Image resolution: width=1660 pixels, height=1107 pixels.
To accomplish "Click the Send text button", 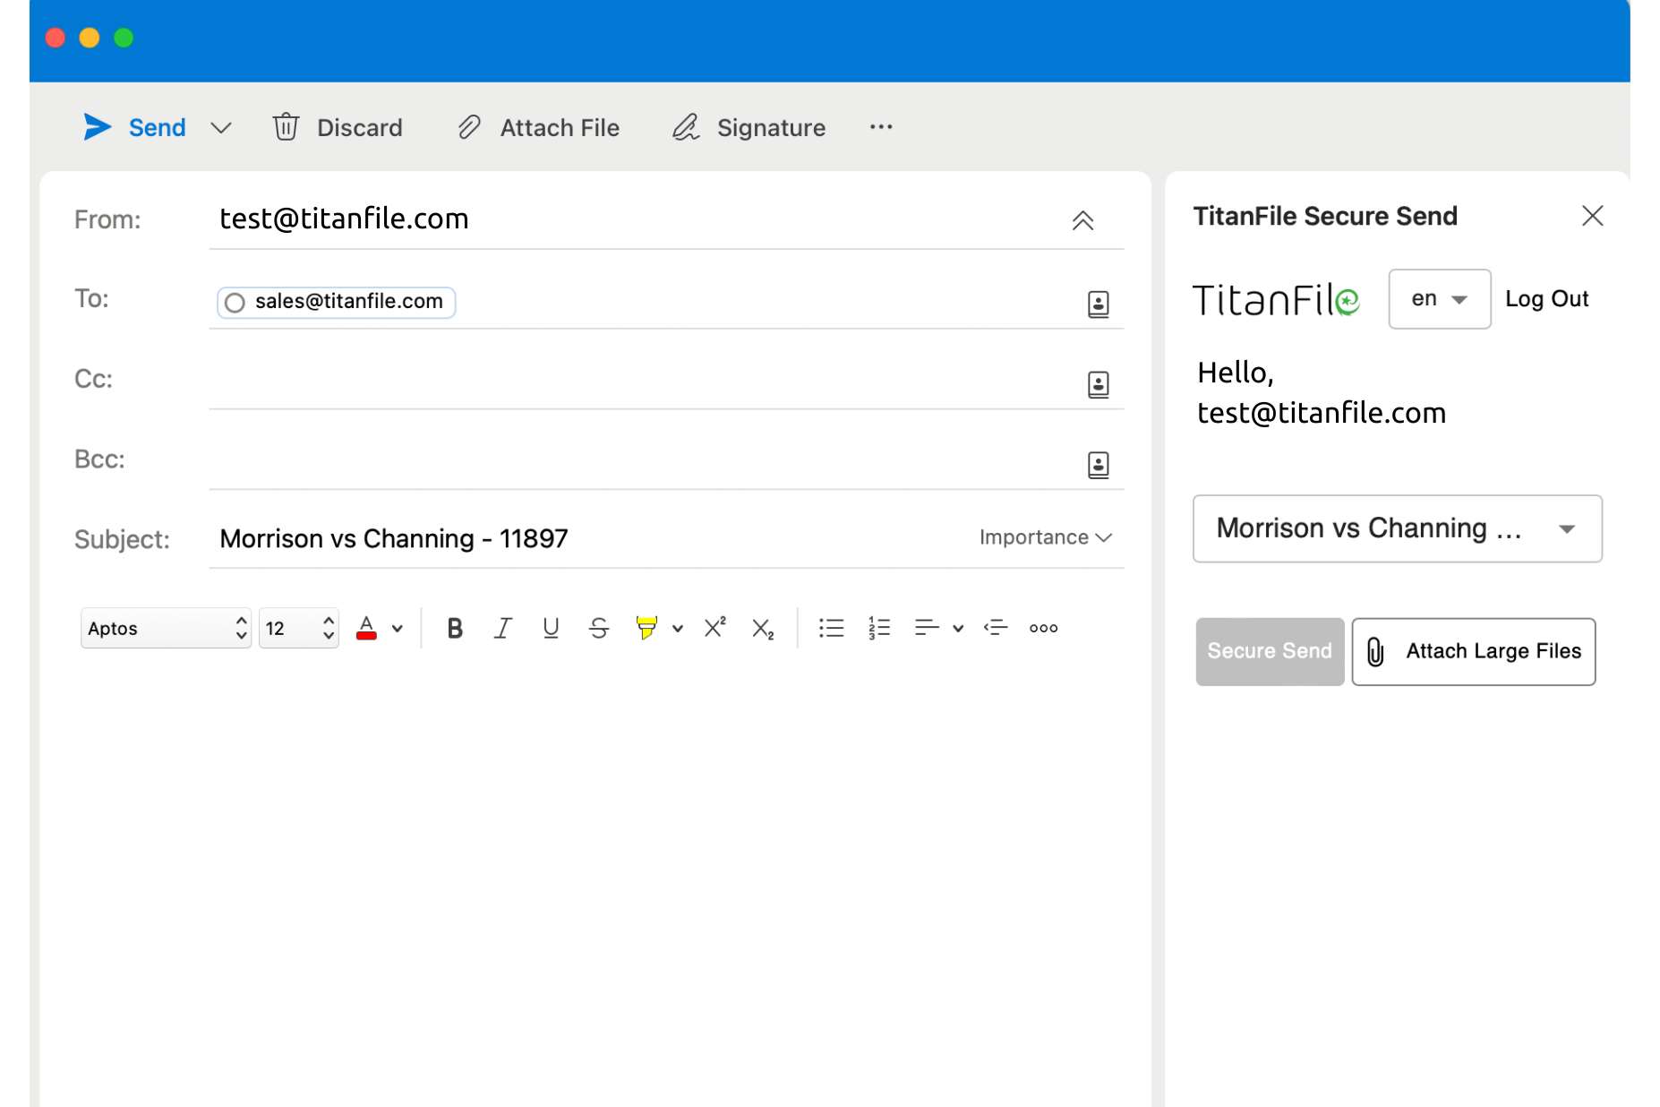I will coord(157,128).
